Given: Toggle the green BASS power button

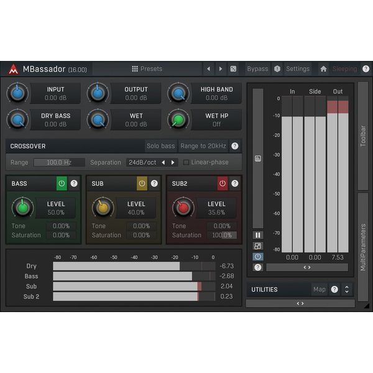Looking at the screenshot, I should [x=62, y=183].
